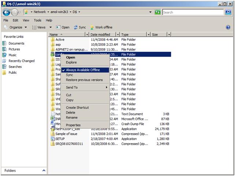235x176 pixels.
Task: Click the Organize toolbar button
Action: tap(16, 27)
